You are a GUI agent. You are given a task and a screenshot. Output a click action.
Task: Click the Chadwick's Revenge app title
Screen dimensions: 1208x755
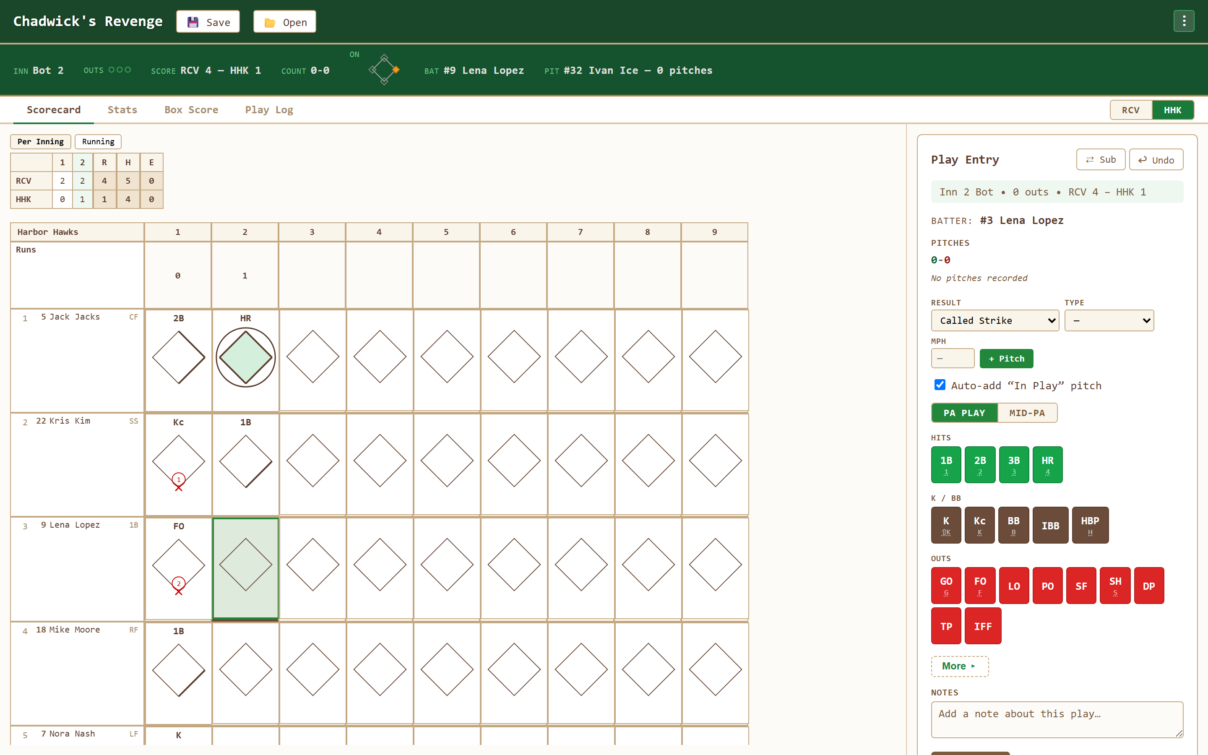pyautogui.click(x=88, y=21)
